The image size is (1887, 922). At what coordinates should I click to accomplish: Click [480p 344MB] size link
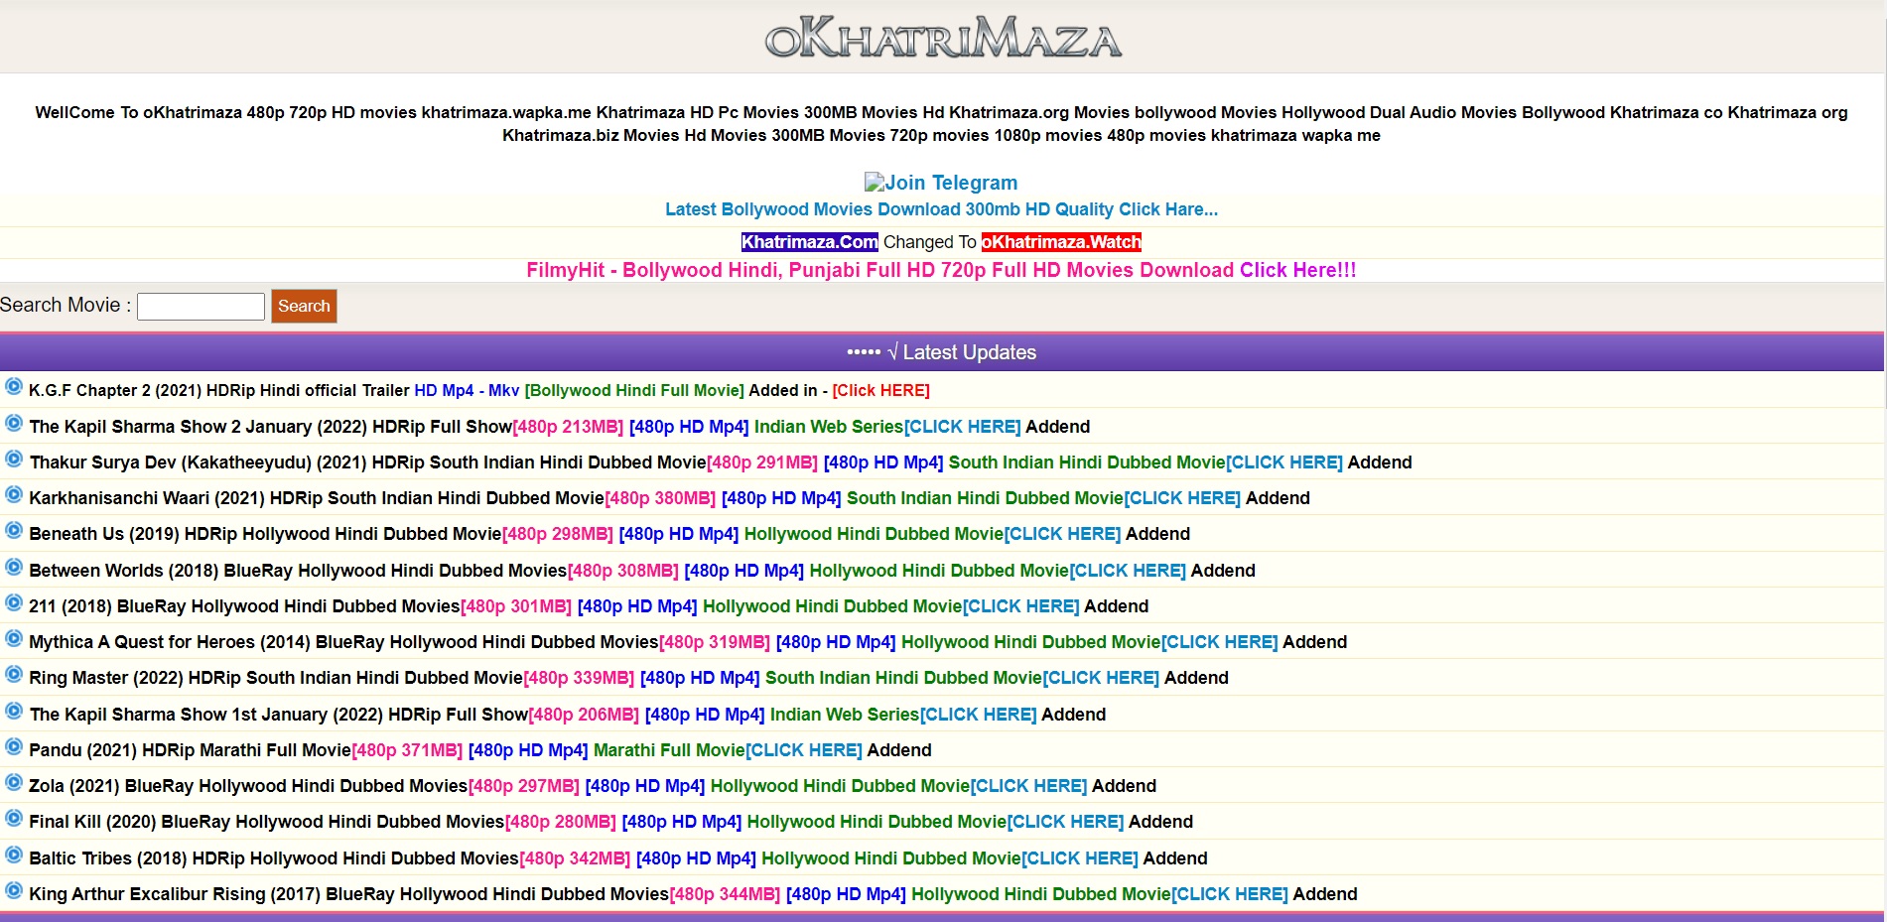[725, 894]
